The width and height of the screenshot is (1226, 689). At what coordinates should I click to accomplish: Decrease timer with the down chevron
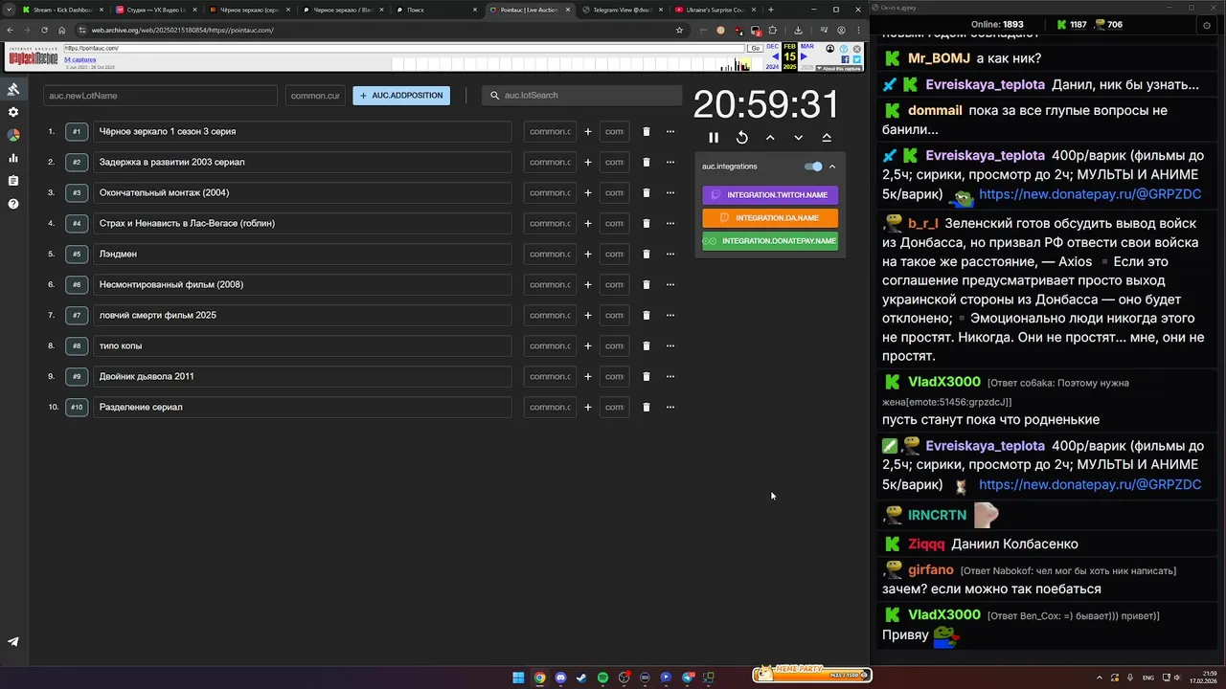point(798,138)
